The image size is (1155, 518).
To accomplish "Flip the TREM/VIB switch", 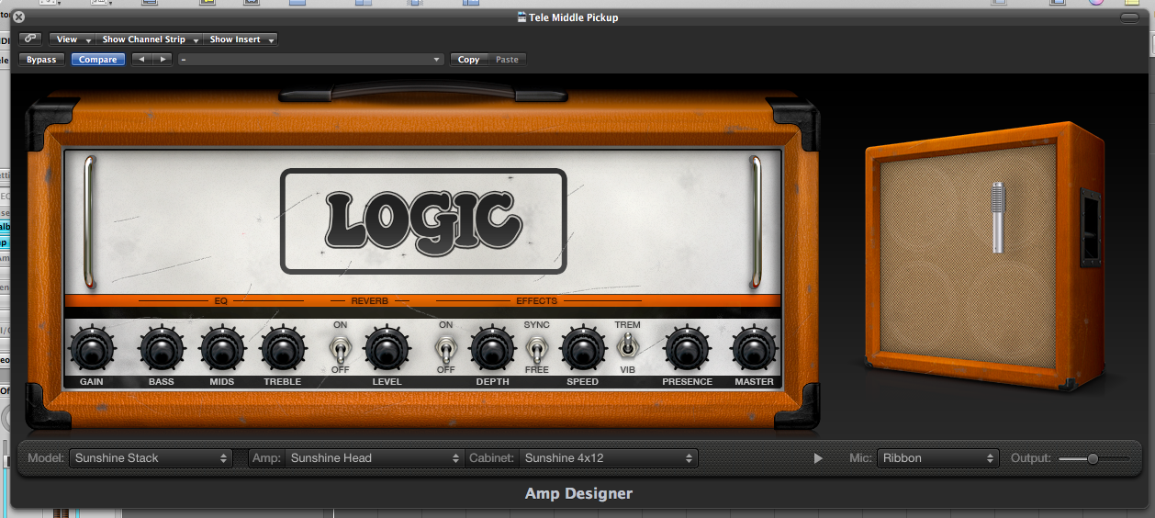I will [627, 347].
